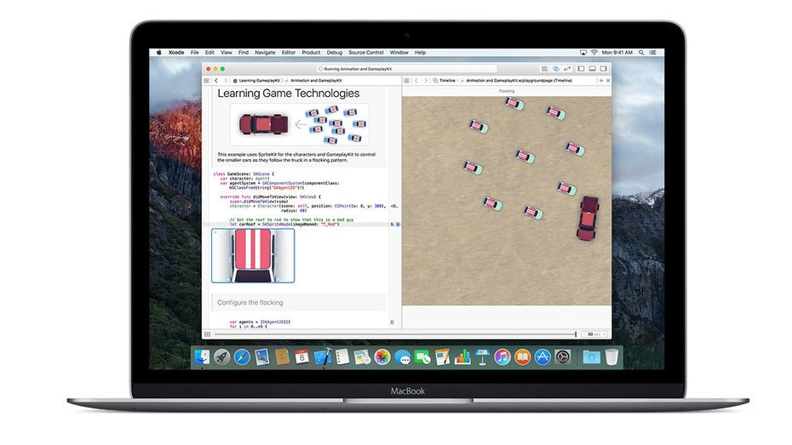Viewport: 792px width, 445px height.
Task: Click the result view icon beside agents line
Action: coord(392,322)
